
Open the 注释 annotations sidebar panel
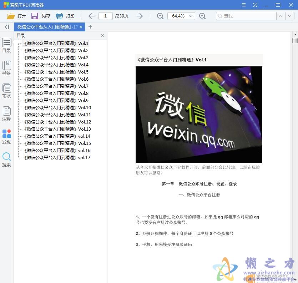pyautogui.click(x=6, y=113)
